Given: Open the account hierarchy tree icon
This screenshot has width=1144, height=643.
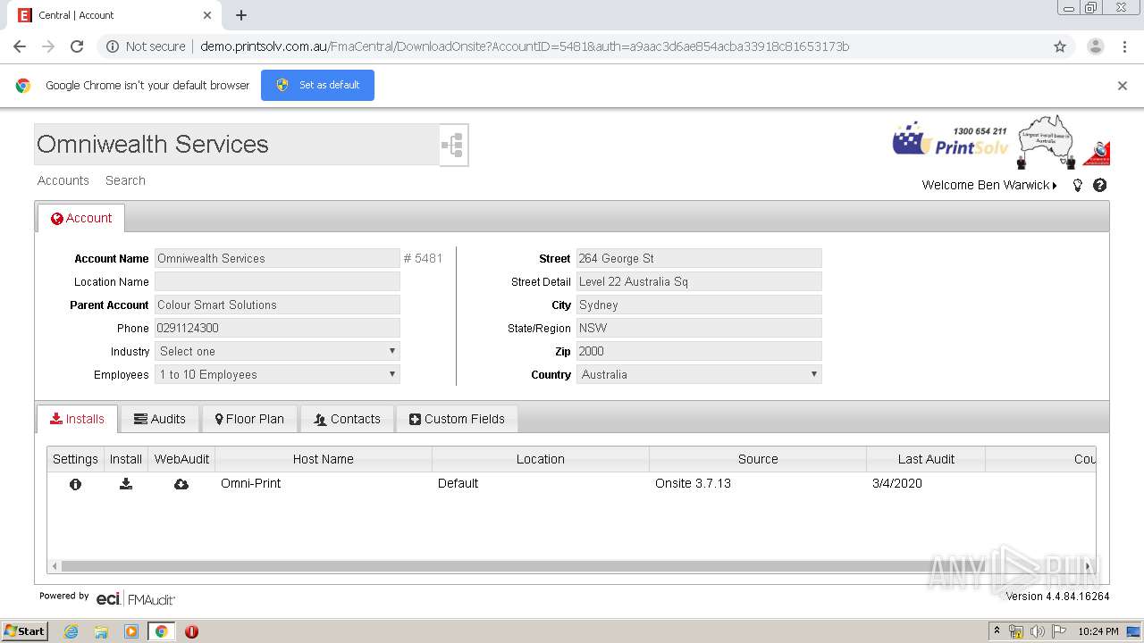Looking at the screenshot, I should point(453,145).
